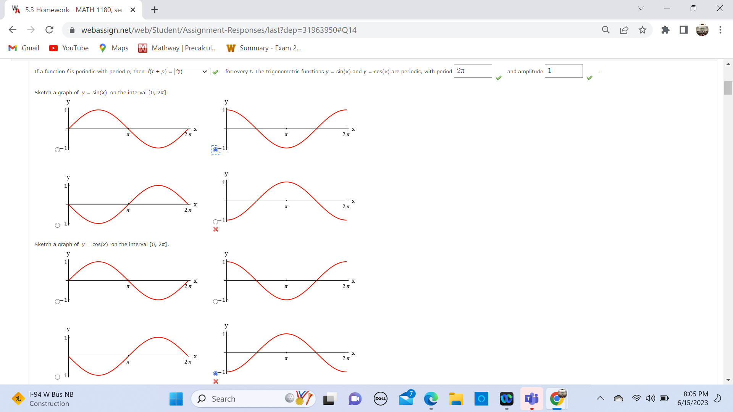733x412 pixels.
Task: Bookmark this page via the star icon
Action: pos(643,30)
